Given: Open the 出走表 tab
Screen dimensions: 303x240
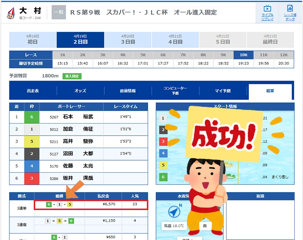Looking at the screenshot, I should coord(33,91).
